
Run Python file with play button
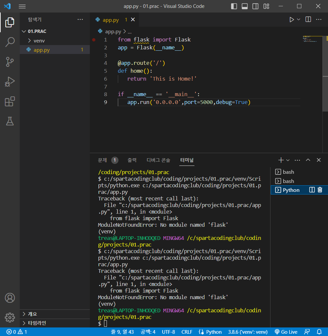click(x=291, y=19)
